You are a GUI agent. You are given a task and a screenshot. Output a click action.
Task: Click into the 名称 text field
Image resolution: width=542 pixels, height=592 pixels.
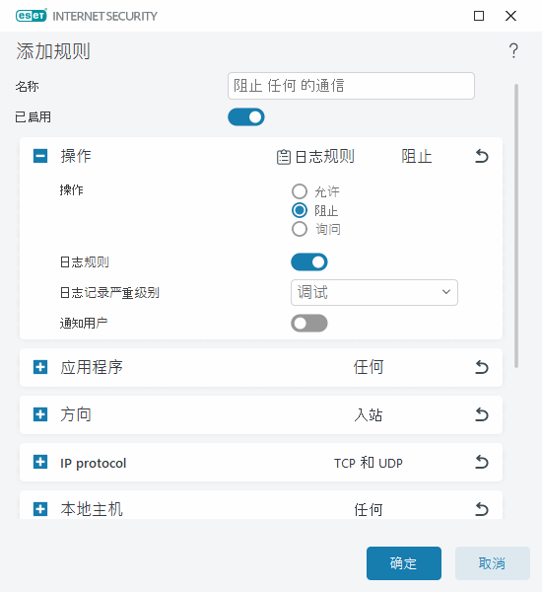tap(351, 86)
